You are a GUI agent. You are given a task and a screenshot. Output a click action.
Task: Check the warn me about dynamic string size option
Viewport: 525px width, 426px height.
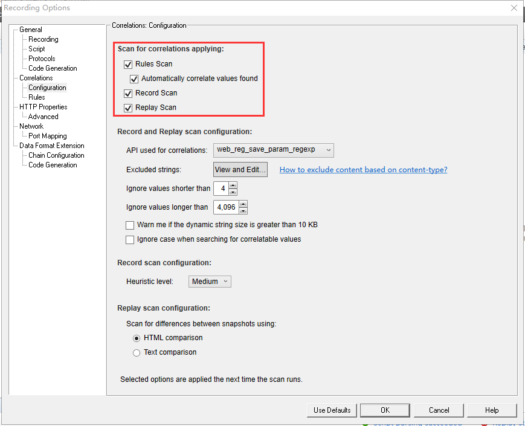coord(130,225)
